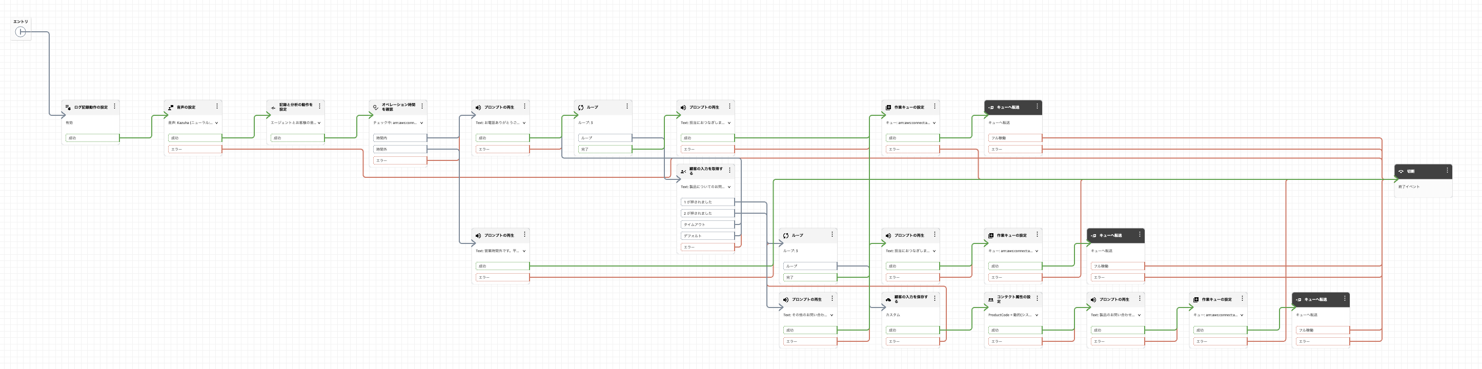This screenshot has height=369, width=1482.
Task: Click the 顧客の入力を保存する cloud icon
Action: tap(888, 299)
